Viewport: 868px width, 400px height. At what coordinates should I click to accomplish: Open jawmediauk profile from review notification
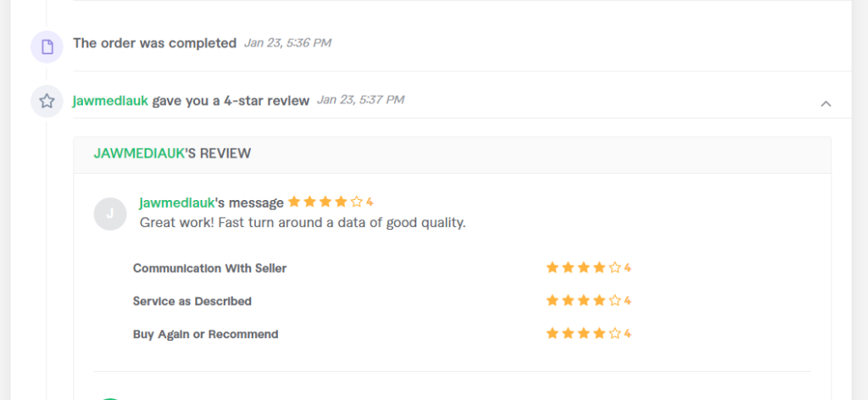coord(111,101)
